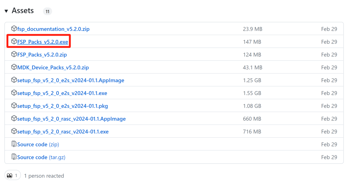Click package icon beside MDK_Device_Packs_v5.2.0.zip

[14, 67]
